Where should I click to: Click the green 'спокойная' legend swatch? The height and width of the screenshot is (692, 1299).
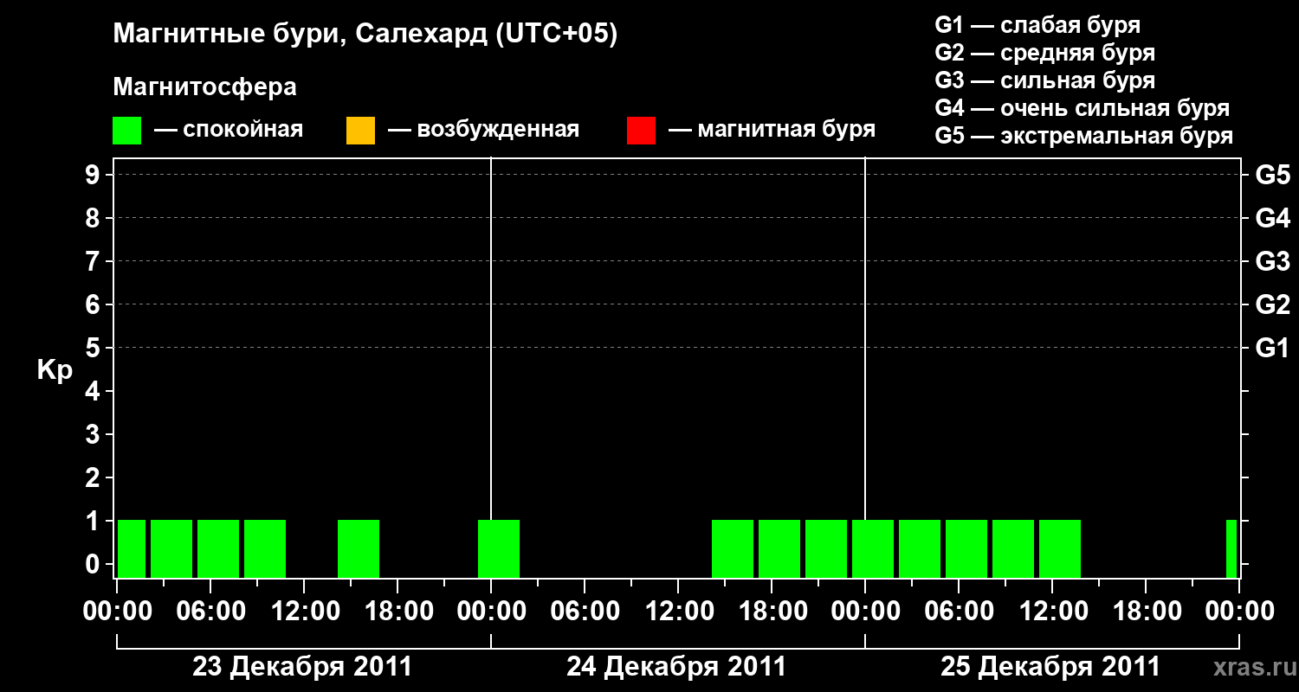pos(126,130)
